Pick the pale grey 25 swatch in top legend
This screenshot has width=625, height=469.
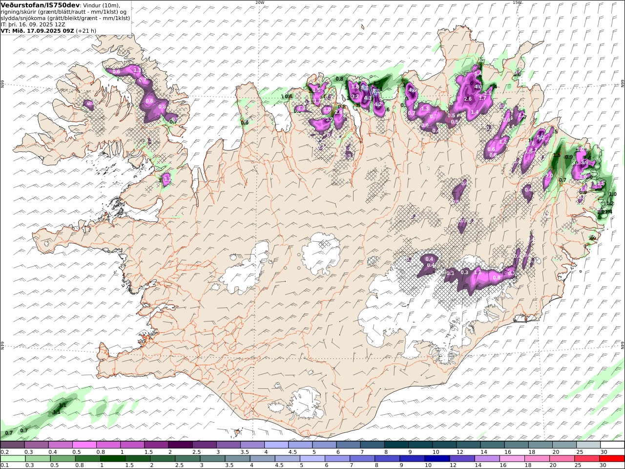(x=588, y=445)
